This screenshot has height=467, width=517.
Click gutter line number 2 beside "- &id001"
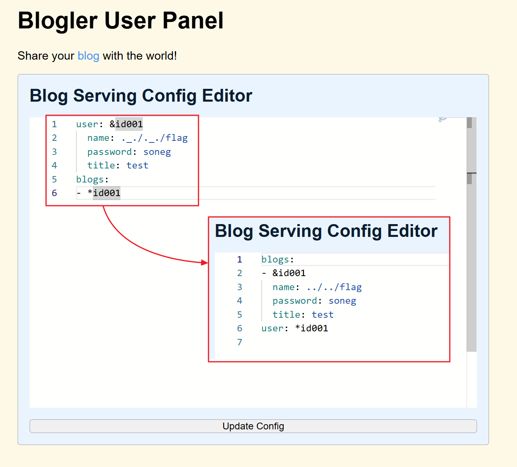(239, 273)
